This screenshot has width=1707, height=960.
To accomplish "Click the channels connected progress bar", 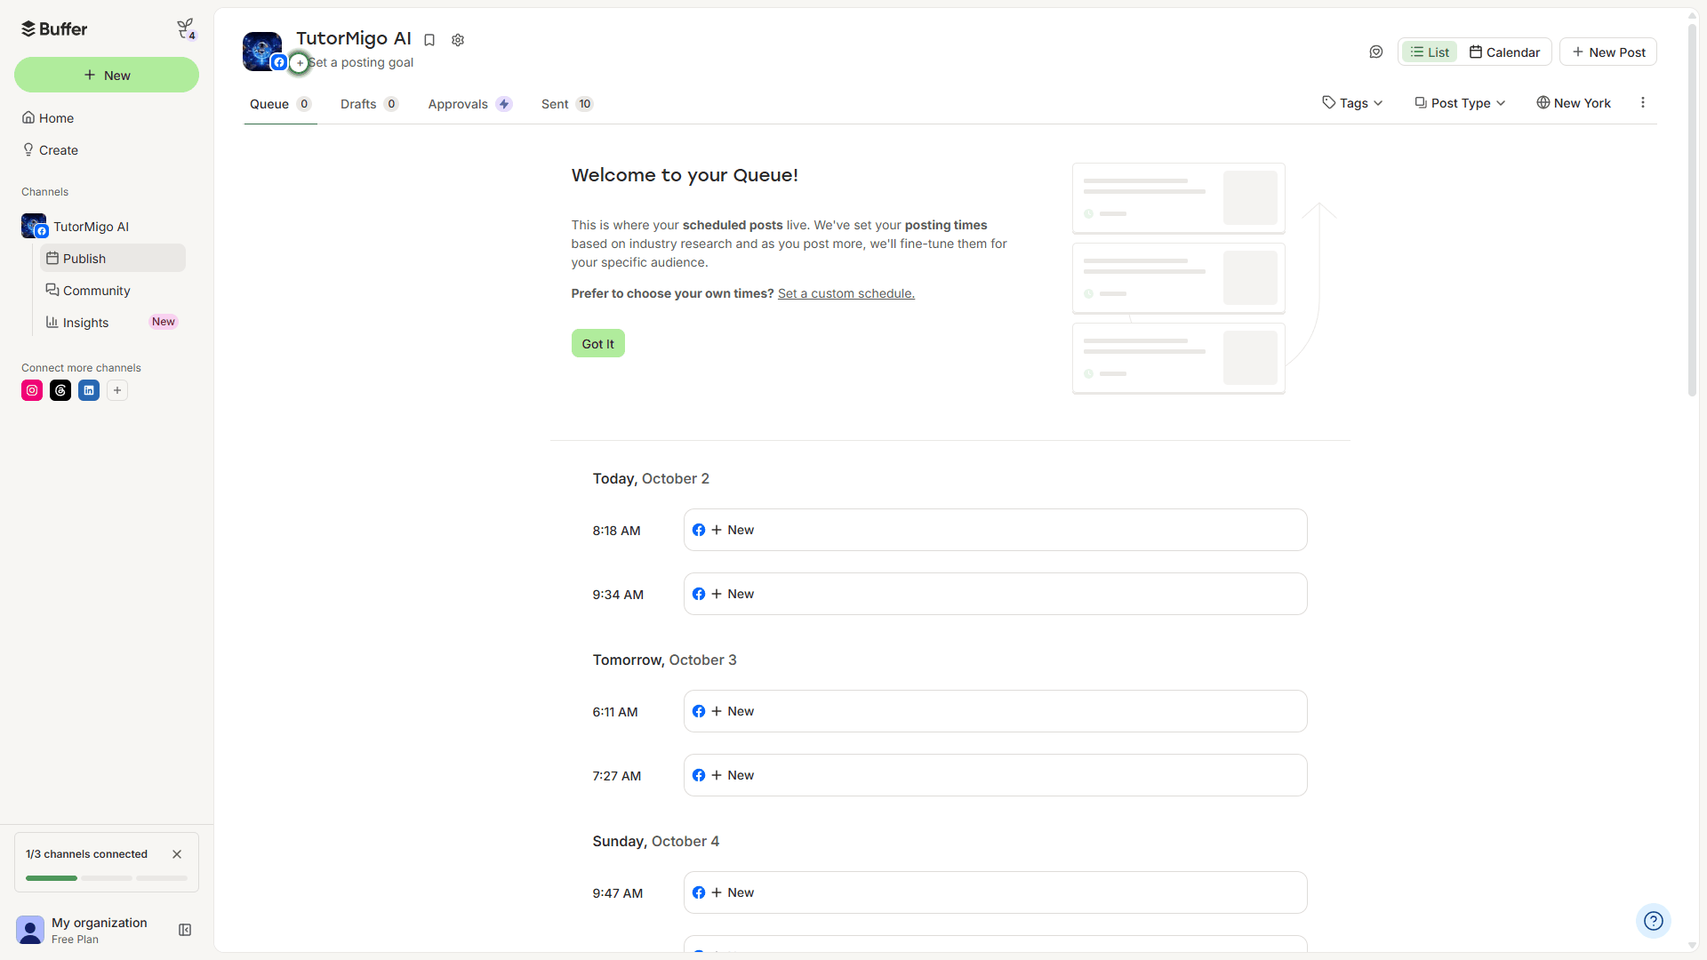I will pyautogui.click(x=107, y=878).
